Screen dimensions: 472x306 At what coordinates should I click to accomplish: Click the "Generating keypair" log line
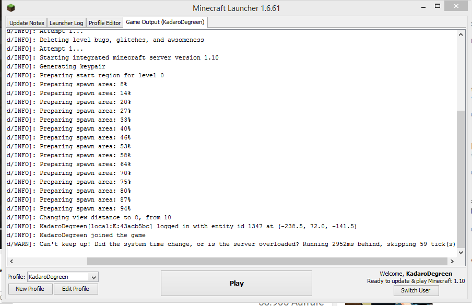pos(56,66)
